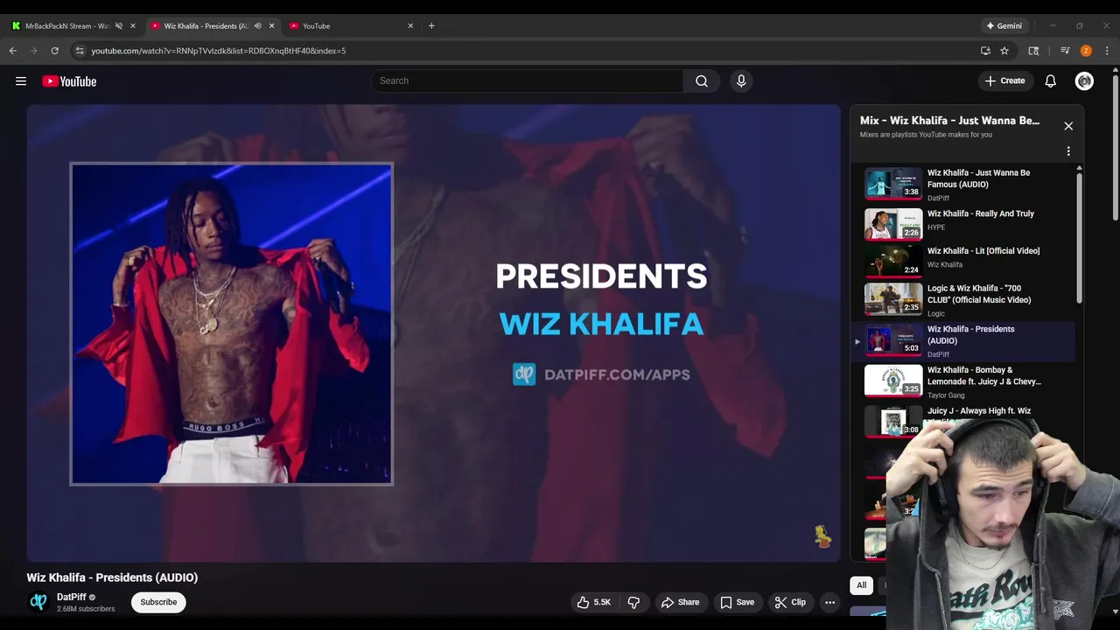Open the media controls toolbar icon
Screen dimensions: 1120x630
coord(1065,51)
